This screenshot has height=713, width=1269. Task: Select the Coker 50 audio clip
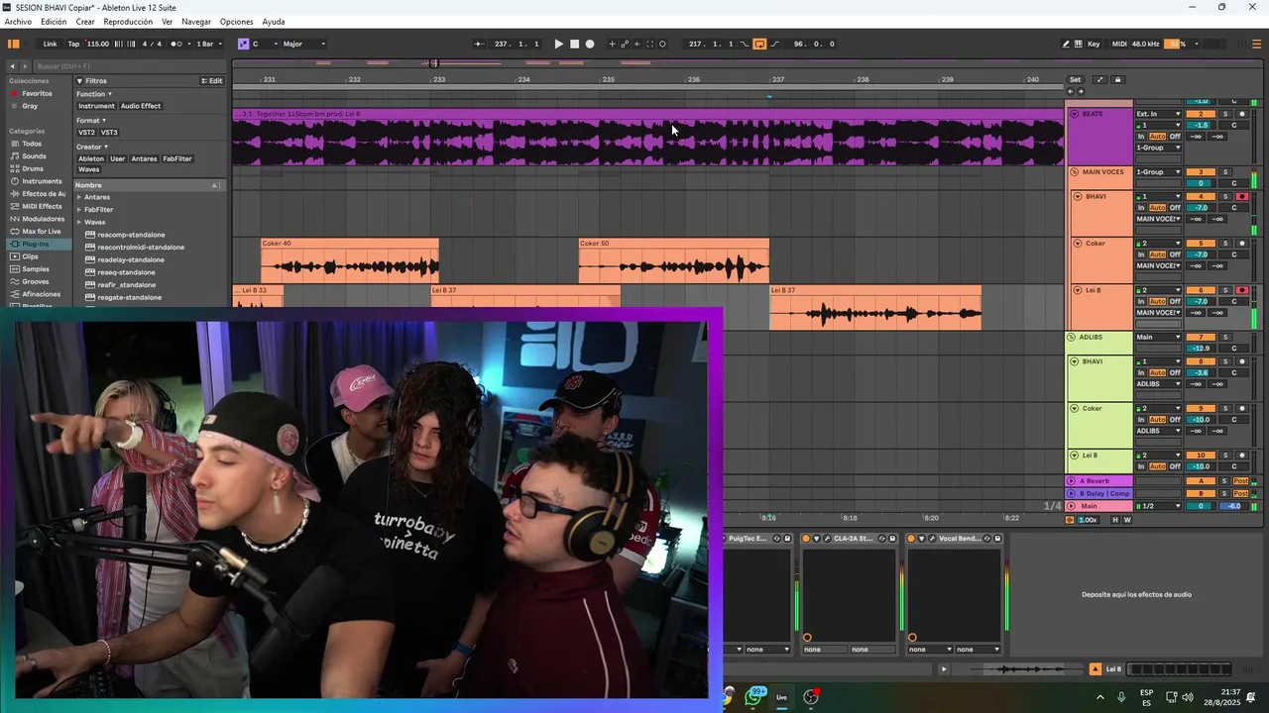coord(673,261)
